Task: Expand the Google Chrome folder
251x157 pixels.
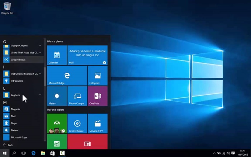Action: tap(40, 46)
